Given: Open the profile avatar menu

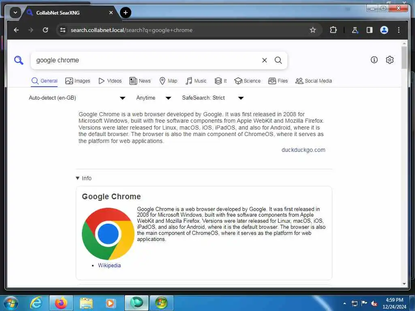Looking at the screenshot, I should click(384, 30).
